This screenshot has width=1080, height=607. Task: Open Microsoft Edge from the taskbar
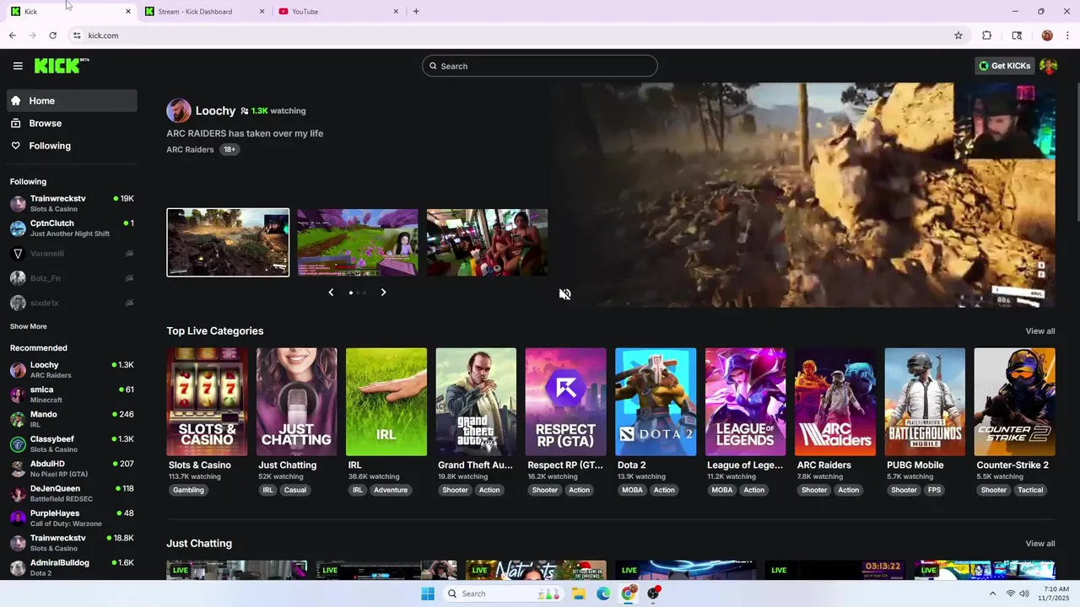click(603, 594)
